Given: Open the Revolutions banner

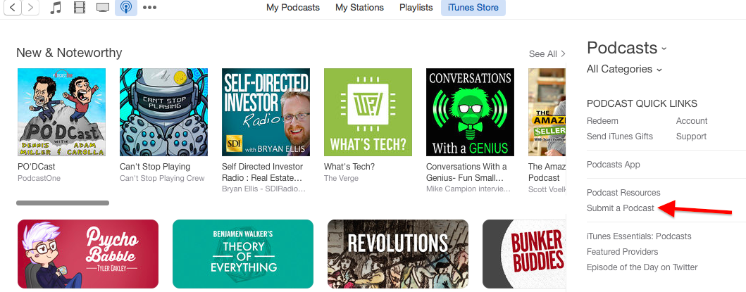Looking at the screenshot, I should point(398,254).
